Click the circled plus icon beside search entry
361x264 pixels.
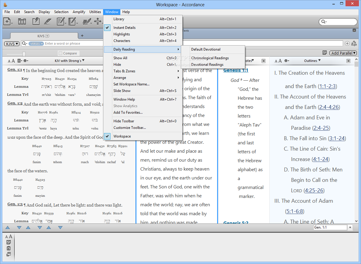pos(347,43)
